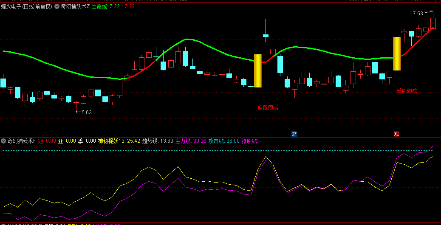Click the first red 妖股即成 text label
Viewport: 441px width, 225px height.
click(268, 107)
